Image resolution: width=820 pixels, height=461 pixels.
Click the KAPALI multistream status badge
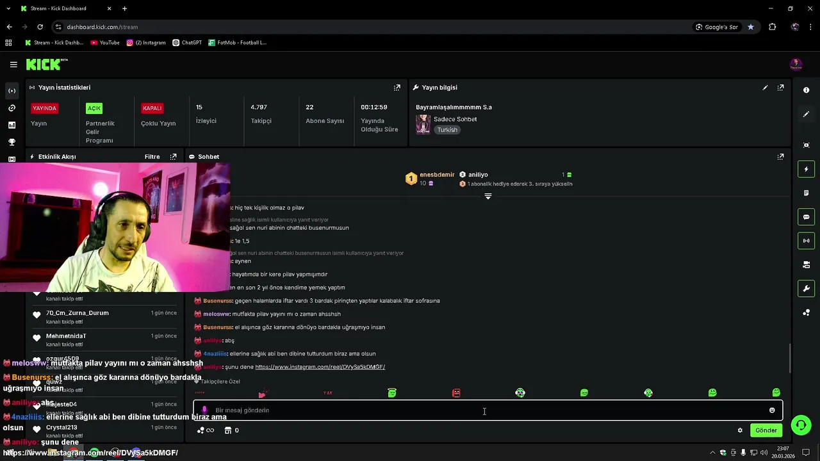coord(152,108)
